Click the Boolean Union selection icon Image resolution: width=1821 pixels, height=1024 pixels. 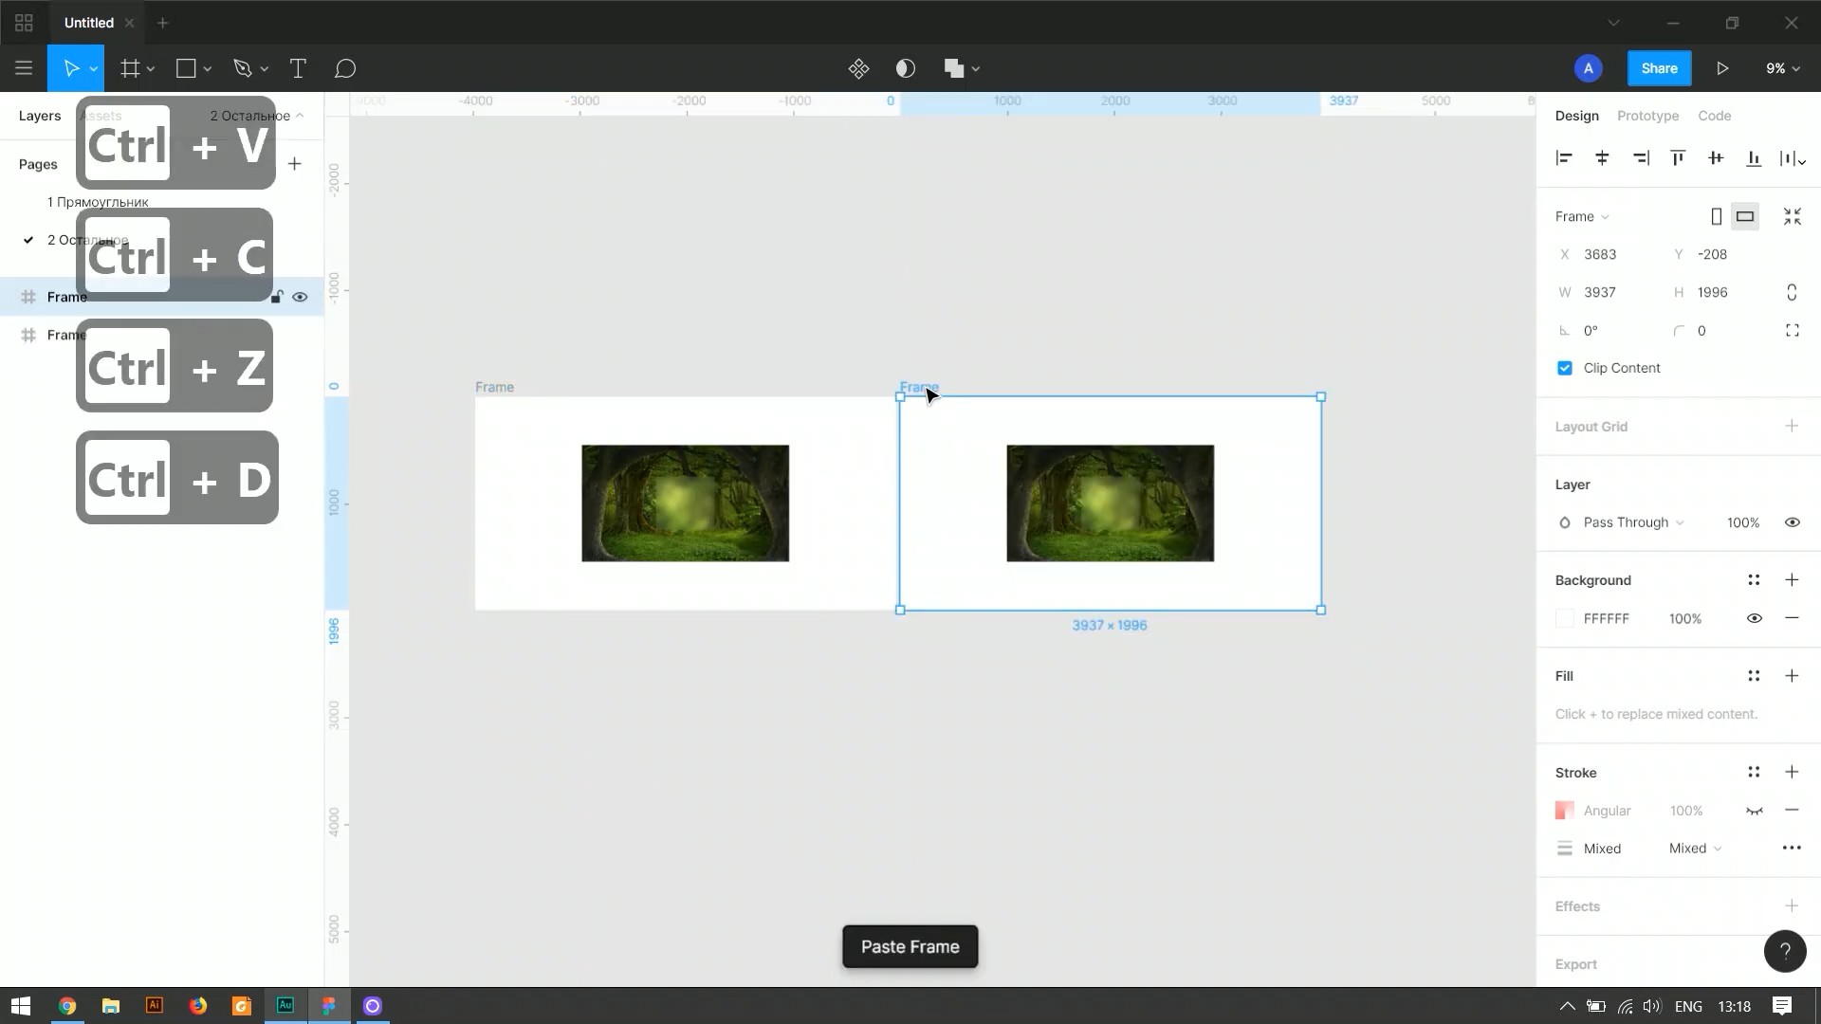[x=954, y=68]
